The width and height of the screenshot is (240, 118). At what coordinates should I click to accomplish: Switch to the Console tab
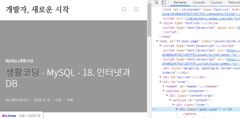click(199, 2)
